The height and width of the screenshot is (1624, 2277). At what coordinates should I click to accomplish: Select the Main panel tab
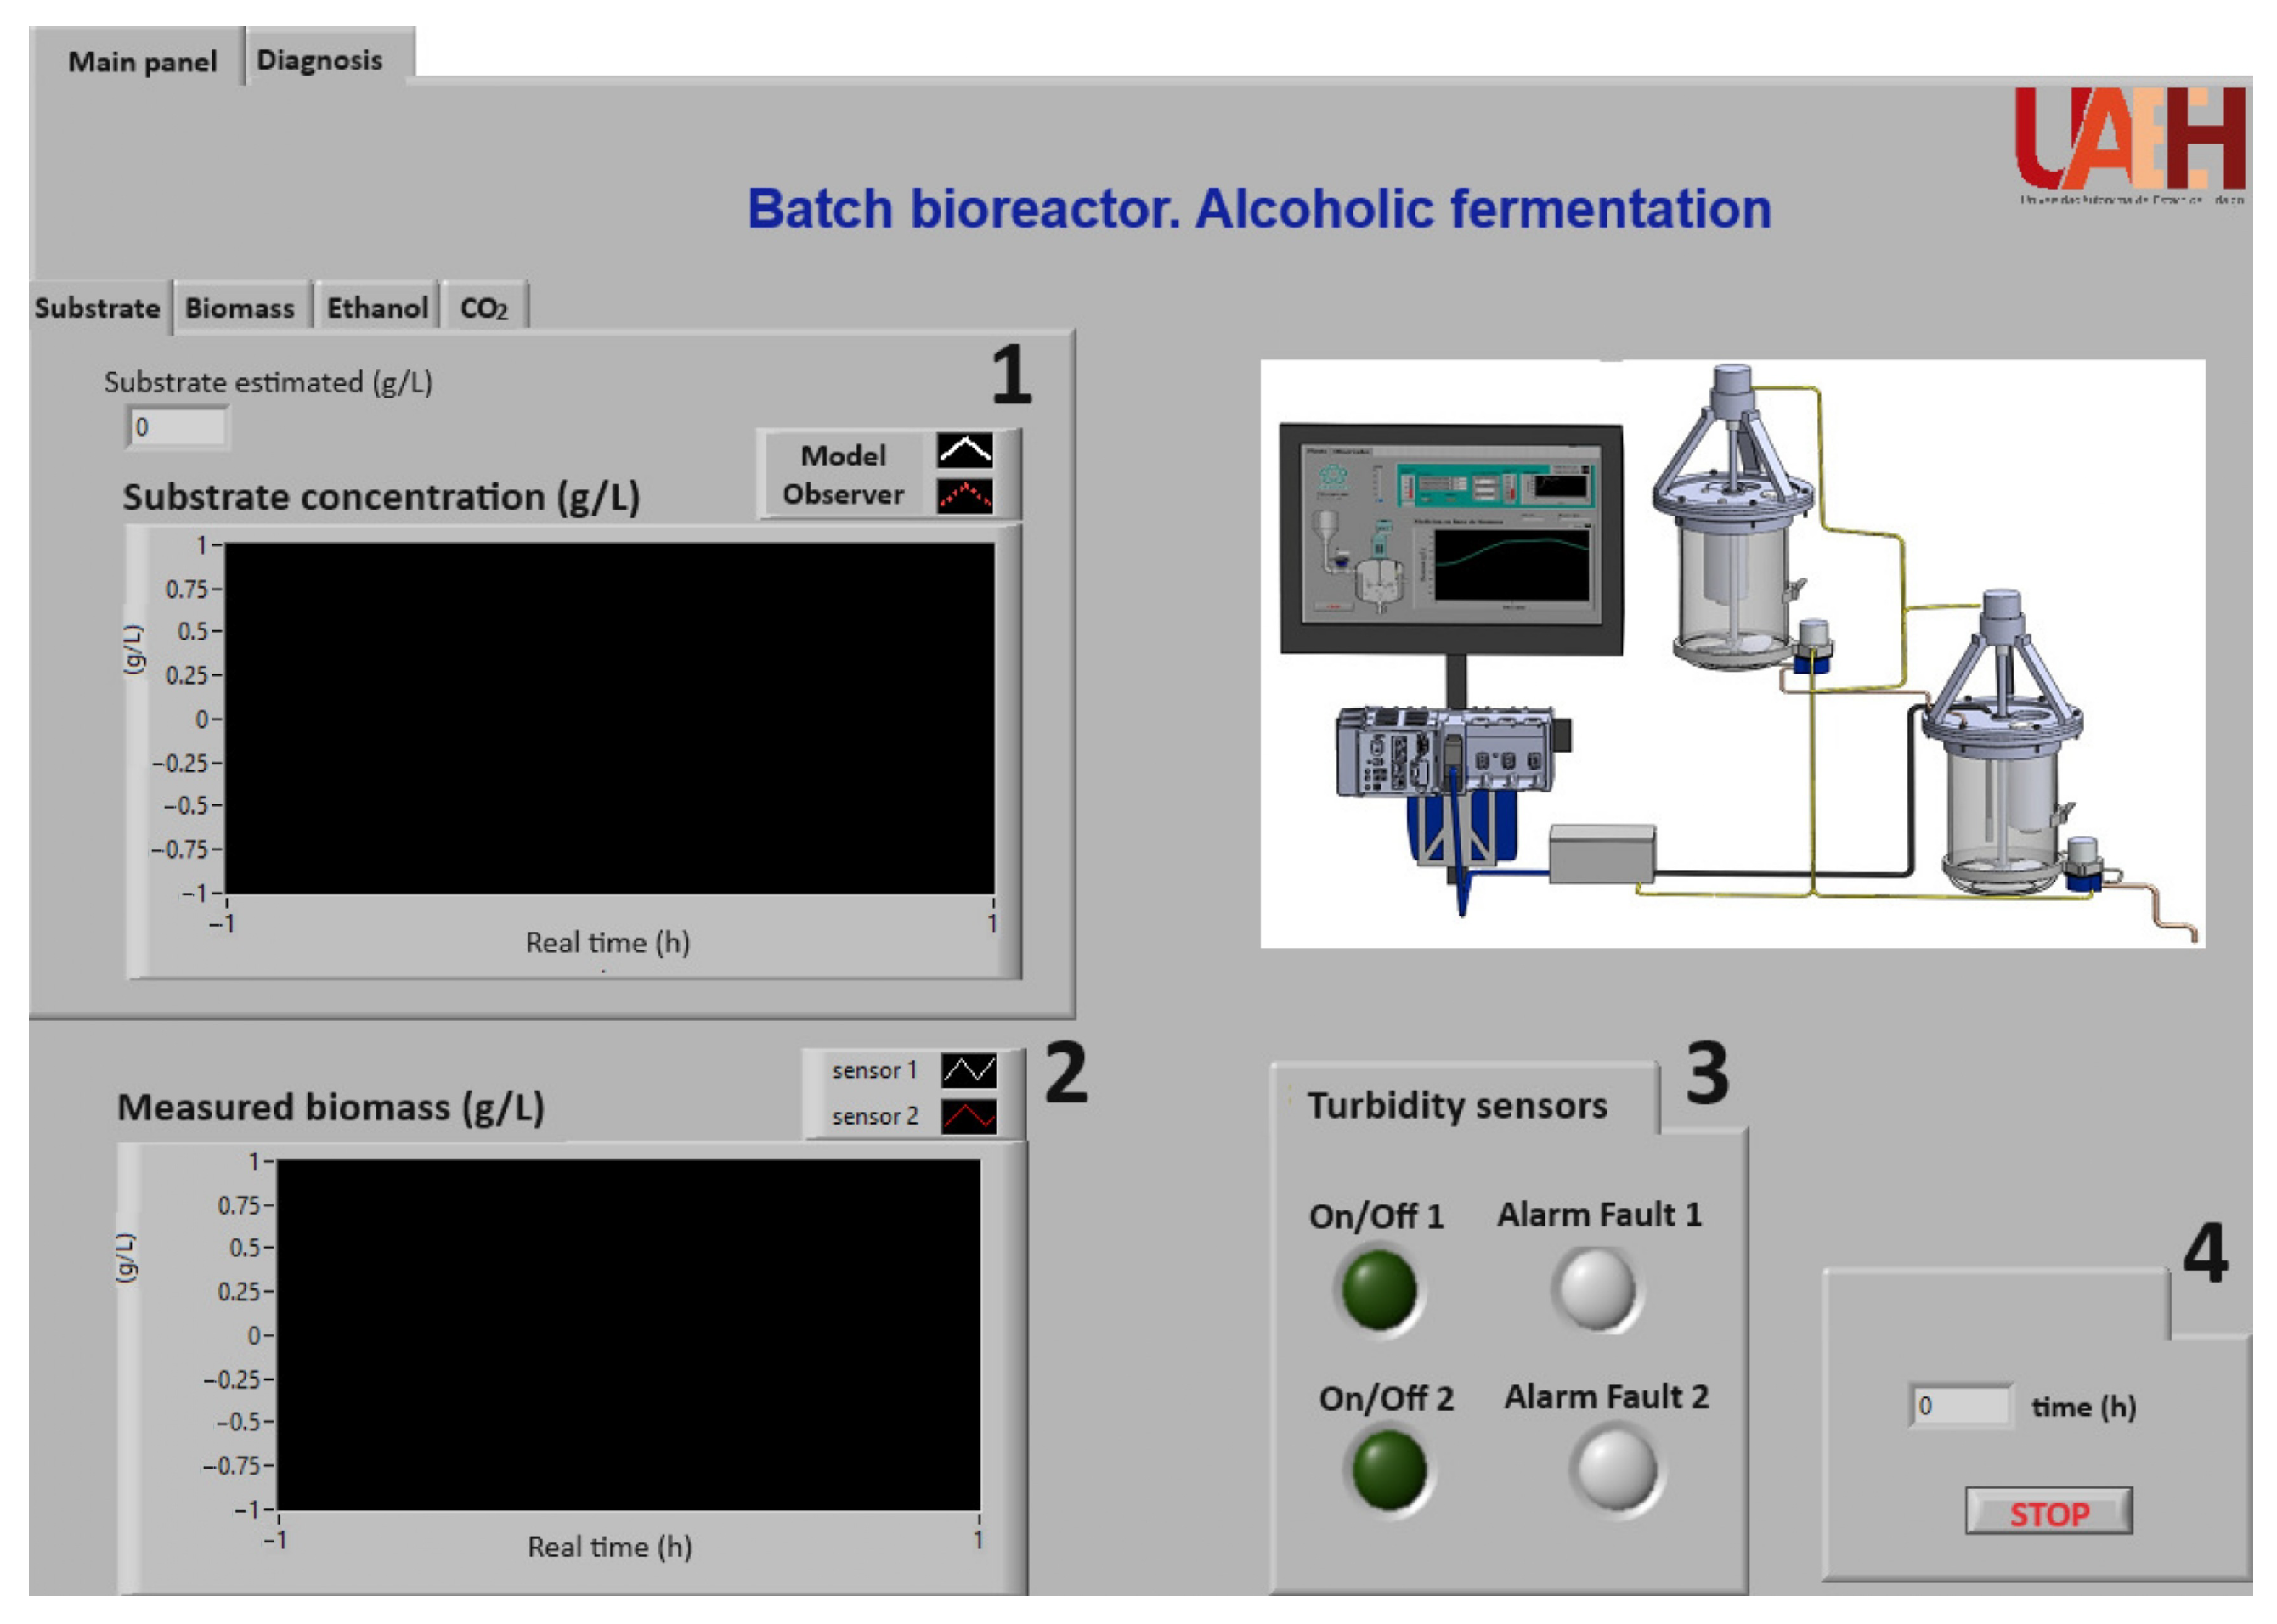pos(141,62)
